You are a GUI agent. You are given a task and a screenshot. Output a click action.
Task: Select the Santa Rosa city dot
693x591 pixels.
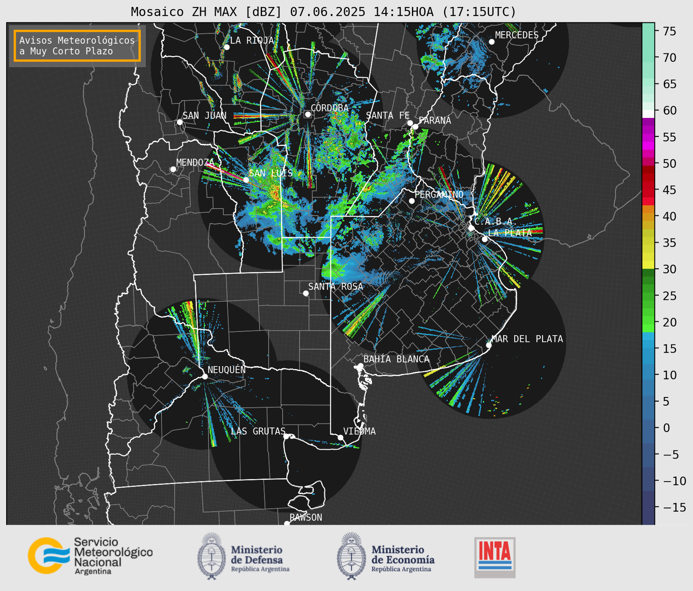pyautogui.click(x=306, y=293)
